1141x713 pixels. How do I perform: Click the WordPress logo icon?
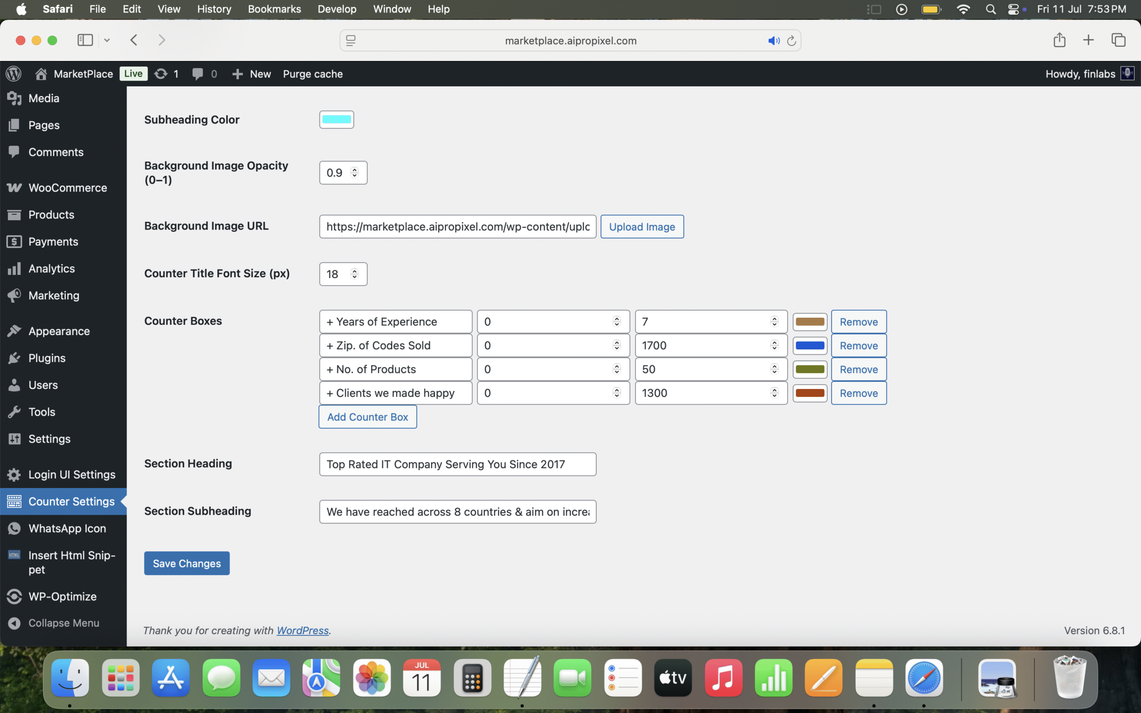coord(14,74)
